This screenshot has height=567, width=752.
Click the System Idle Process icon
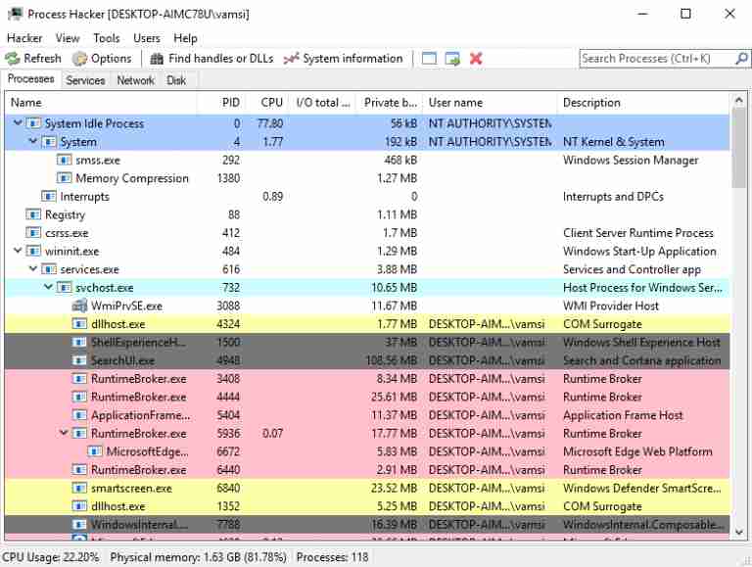click(x=33, y=123)
